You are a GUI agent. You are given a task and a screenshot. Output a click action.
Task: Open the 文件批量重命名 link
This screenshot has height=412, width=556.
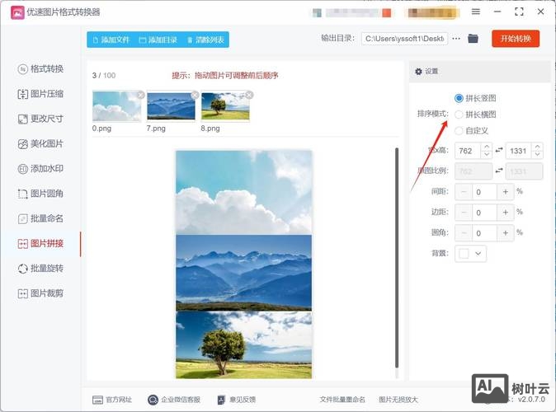[x=342, y=400]
